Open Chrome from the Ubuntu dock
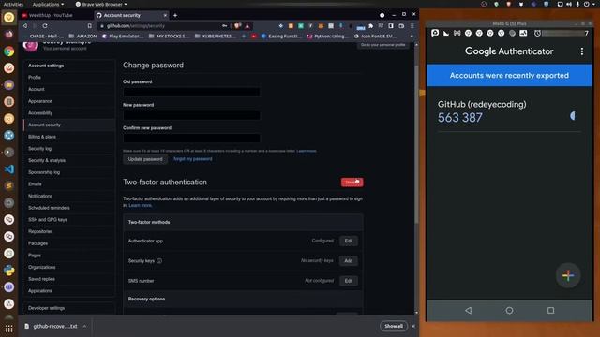Screen dimensions: 600x337 8,51
